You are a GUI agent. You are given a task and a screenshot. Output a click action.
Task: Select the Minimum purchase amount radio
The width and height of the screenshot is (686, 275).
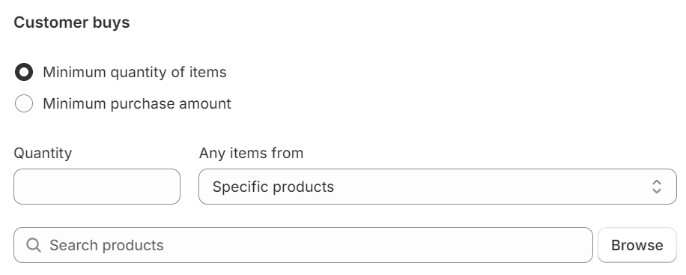pyautogui.click(x=24, y=104)
